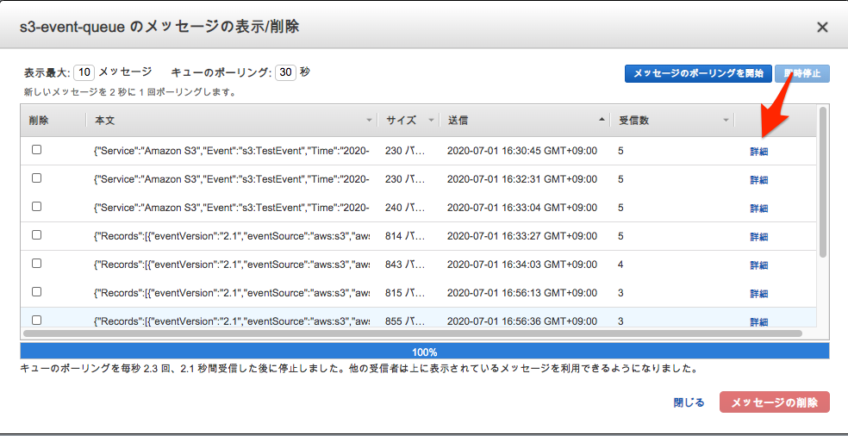This screenshot has width=848, height=436.
Task: Open 詳細 for the 16:33:27 message
Action: click(758, 237)
